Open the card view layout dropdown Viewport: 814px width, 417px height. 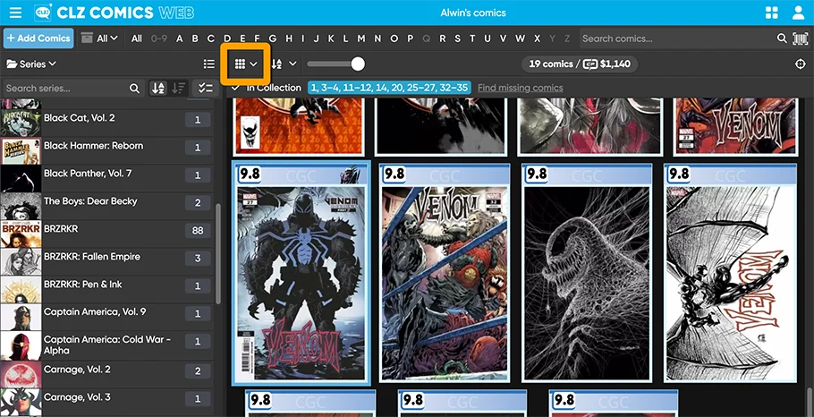coord(246,64)
